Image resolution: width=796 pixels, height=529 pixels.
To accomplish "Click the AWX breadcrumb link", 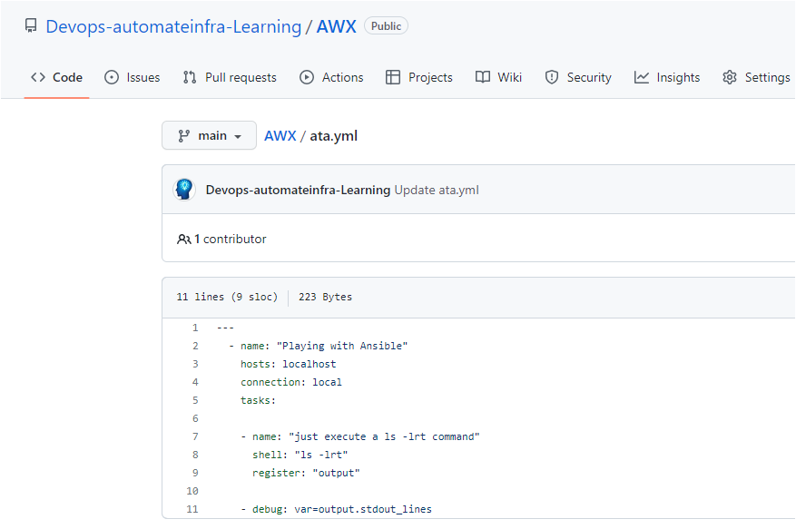I will tap(280, 135).
